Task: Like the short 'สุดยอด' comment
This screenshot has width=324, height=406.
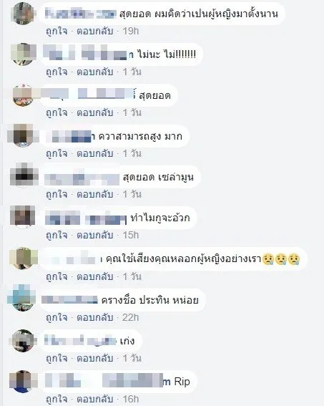Action: point(57,112)
